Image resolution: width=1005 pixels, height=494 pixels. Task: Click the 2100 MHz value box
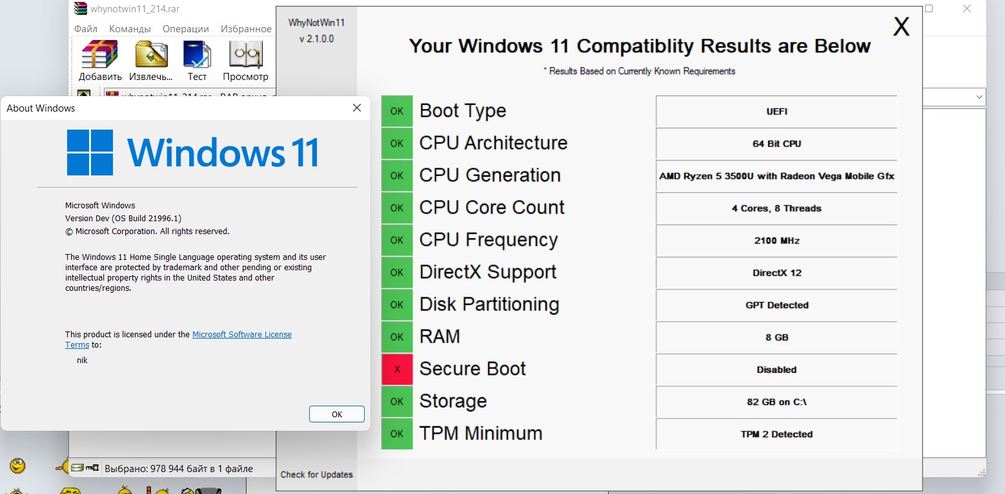pyautogui.click(x=777, y=241)
